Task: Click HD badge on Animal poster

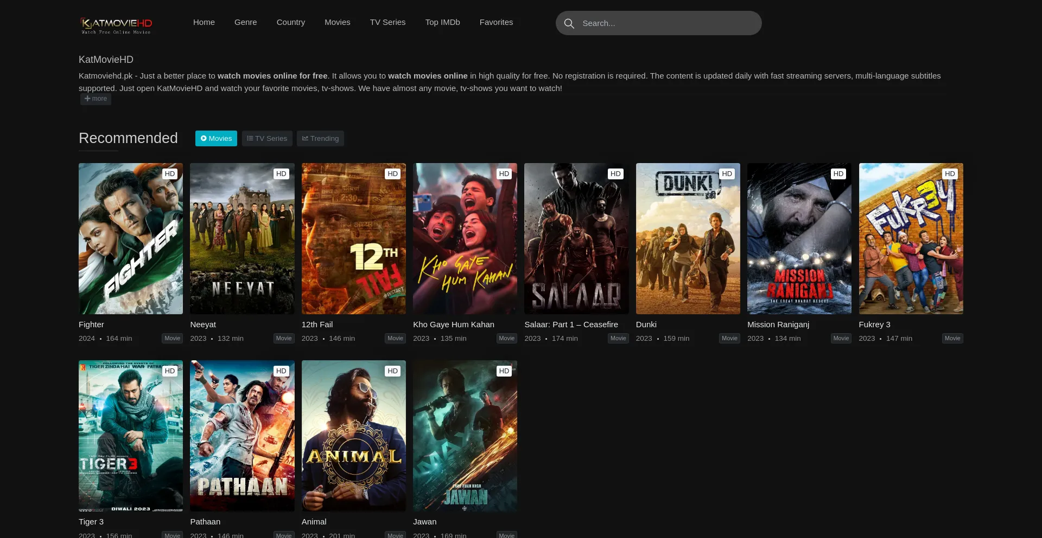Action: coord(392,371)
